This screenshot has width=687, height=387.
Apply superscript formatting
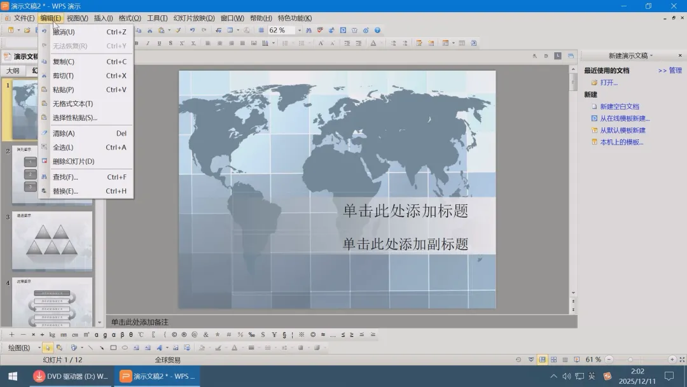click(182, 43)
